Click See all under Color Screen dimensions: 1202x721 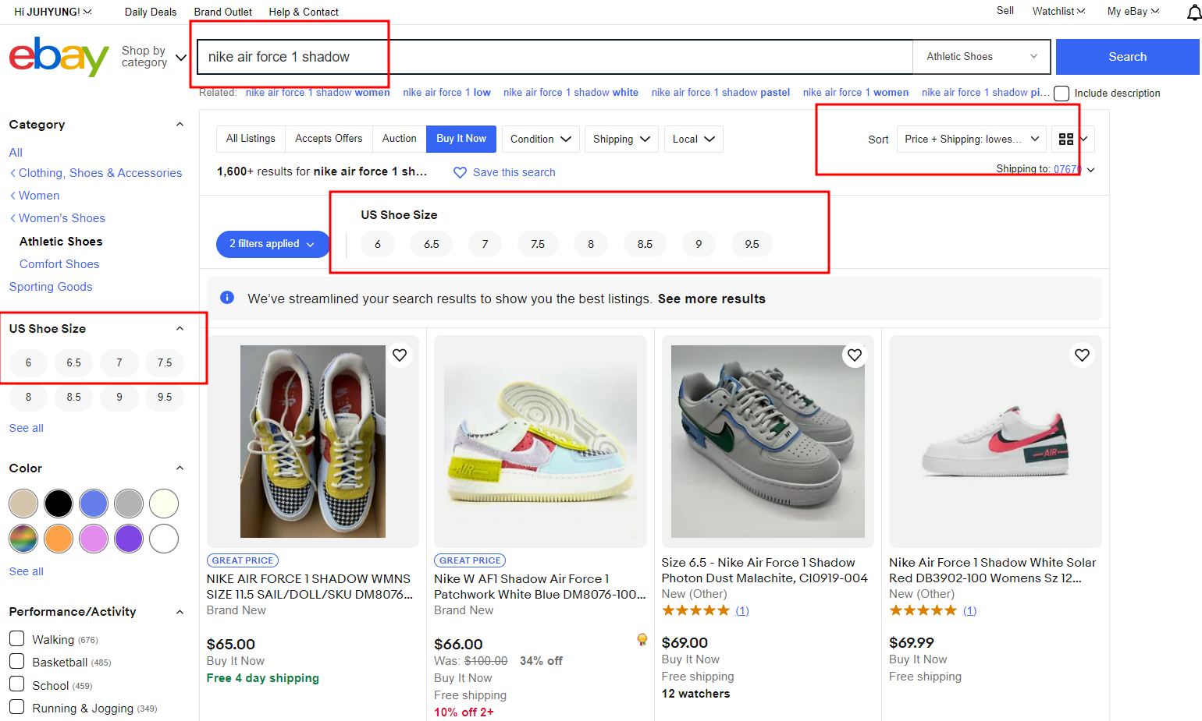(x=27, y=571)
